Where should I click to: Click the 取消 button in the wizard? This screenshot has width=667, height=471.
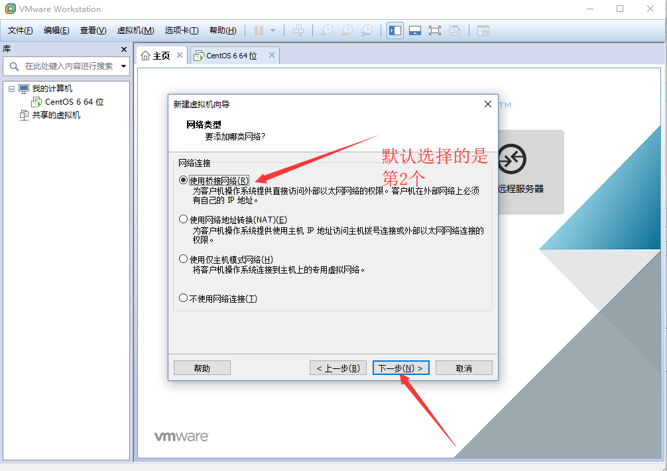[463, 368]
